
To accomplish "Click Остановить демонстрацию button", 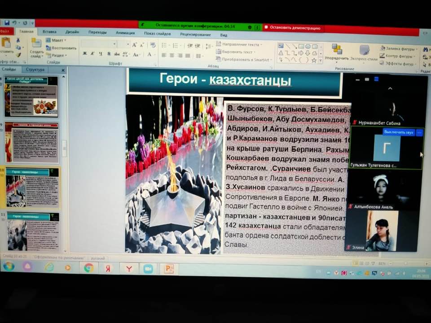I will [x=292, y=27].
